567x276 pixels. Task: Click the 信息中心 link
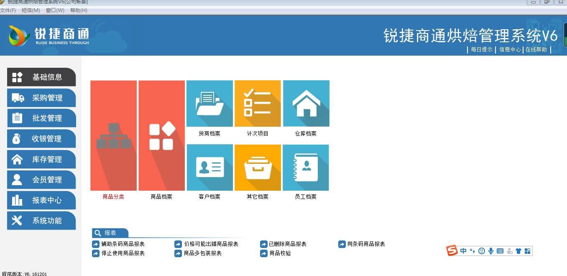coord(510,49)
